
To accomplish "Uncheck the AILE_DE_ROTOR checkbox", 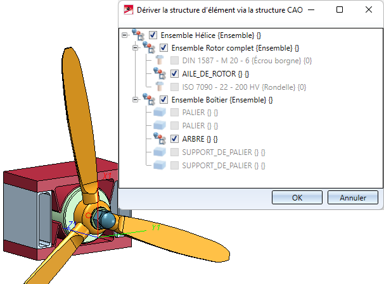I will tap(174, 73).
